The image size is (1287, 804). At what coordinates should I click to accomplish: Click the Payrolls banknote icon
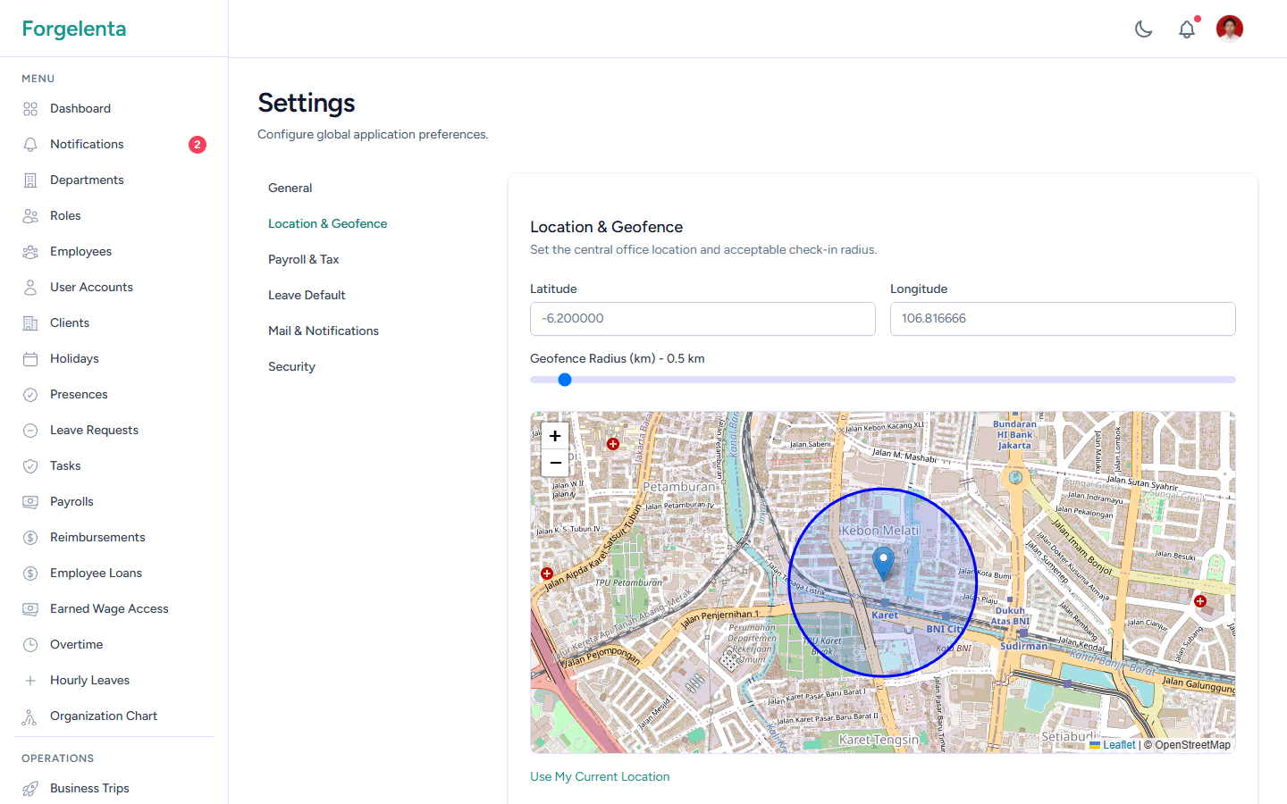tap(30, 502)
